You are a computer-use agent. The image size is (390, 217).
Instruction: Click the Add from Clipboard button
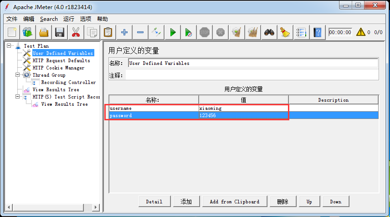[x=234, y=202]
